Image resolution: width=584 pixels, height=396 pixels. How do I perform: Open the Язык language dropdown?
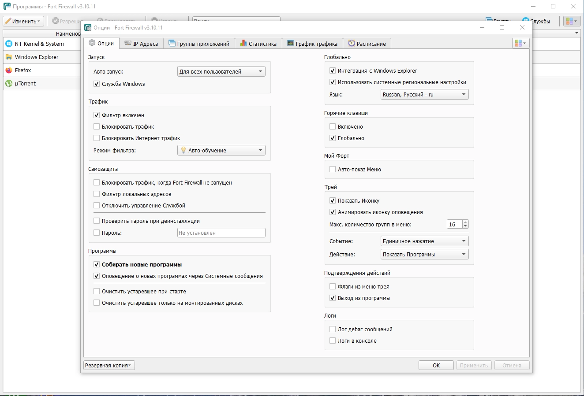point(424,95)
